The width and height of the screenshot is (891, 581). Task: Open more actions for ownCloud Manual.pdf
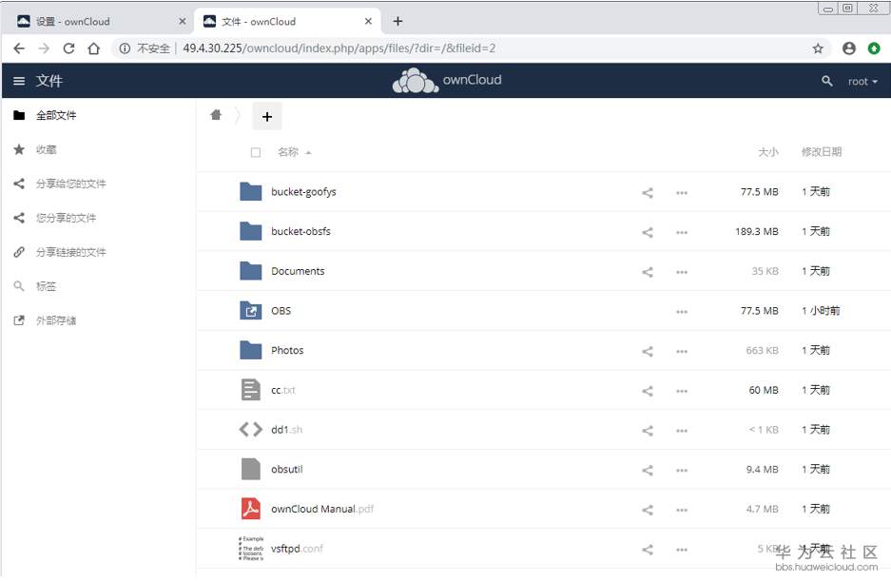pyautogui.click(x=682, y=510)
